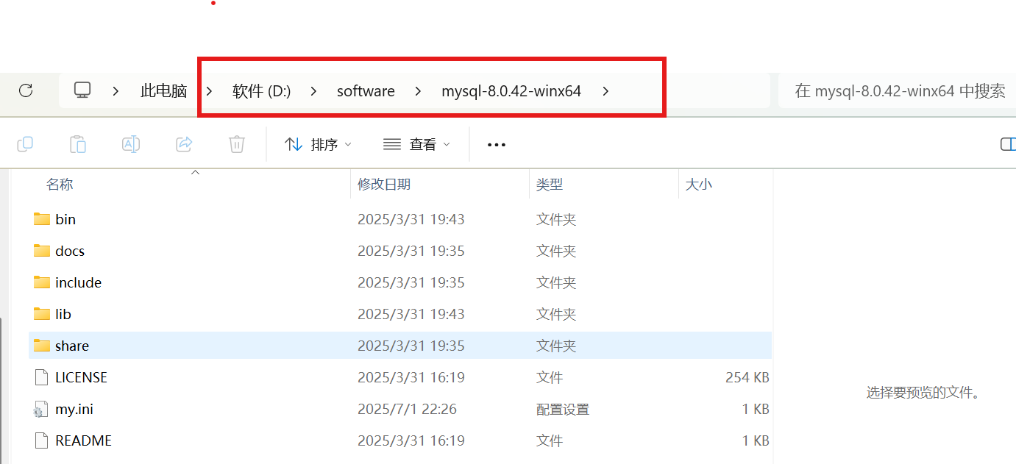This screenshot has height=464, width=1016.
Task: Click LICENSE date 2025/3/31 16:19
Action: pos(411,377)
